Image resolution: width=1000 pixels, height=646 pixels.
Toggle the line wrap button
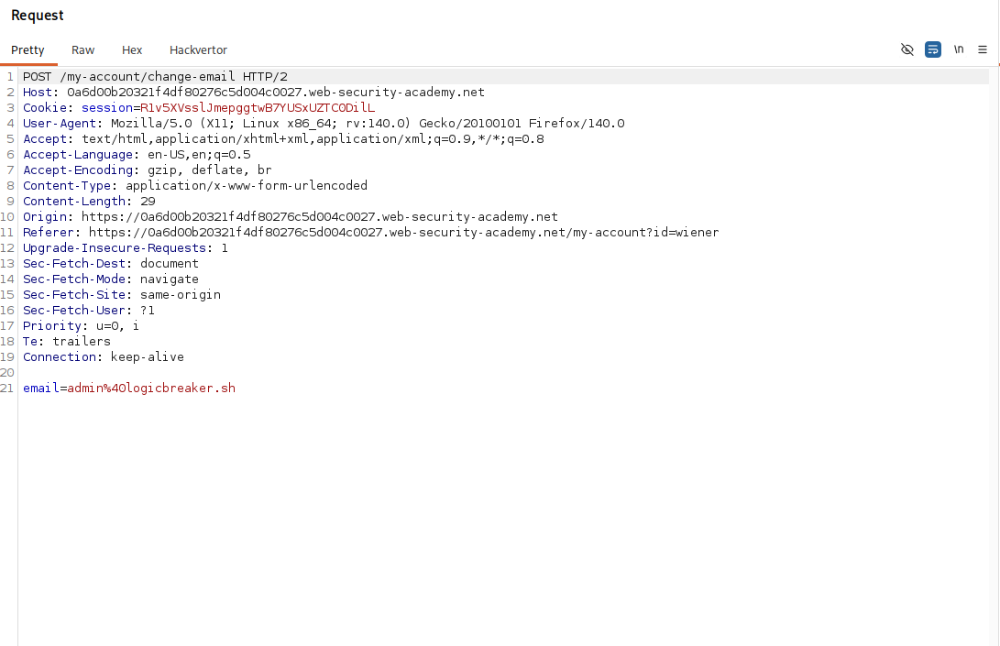tap(933, 49)
